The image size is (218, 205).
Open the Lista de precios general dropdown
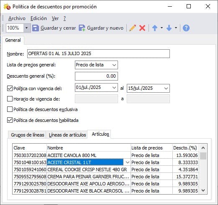pos(114,65)
